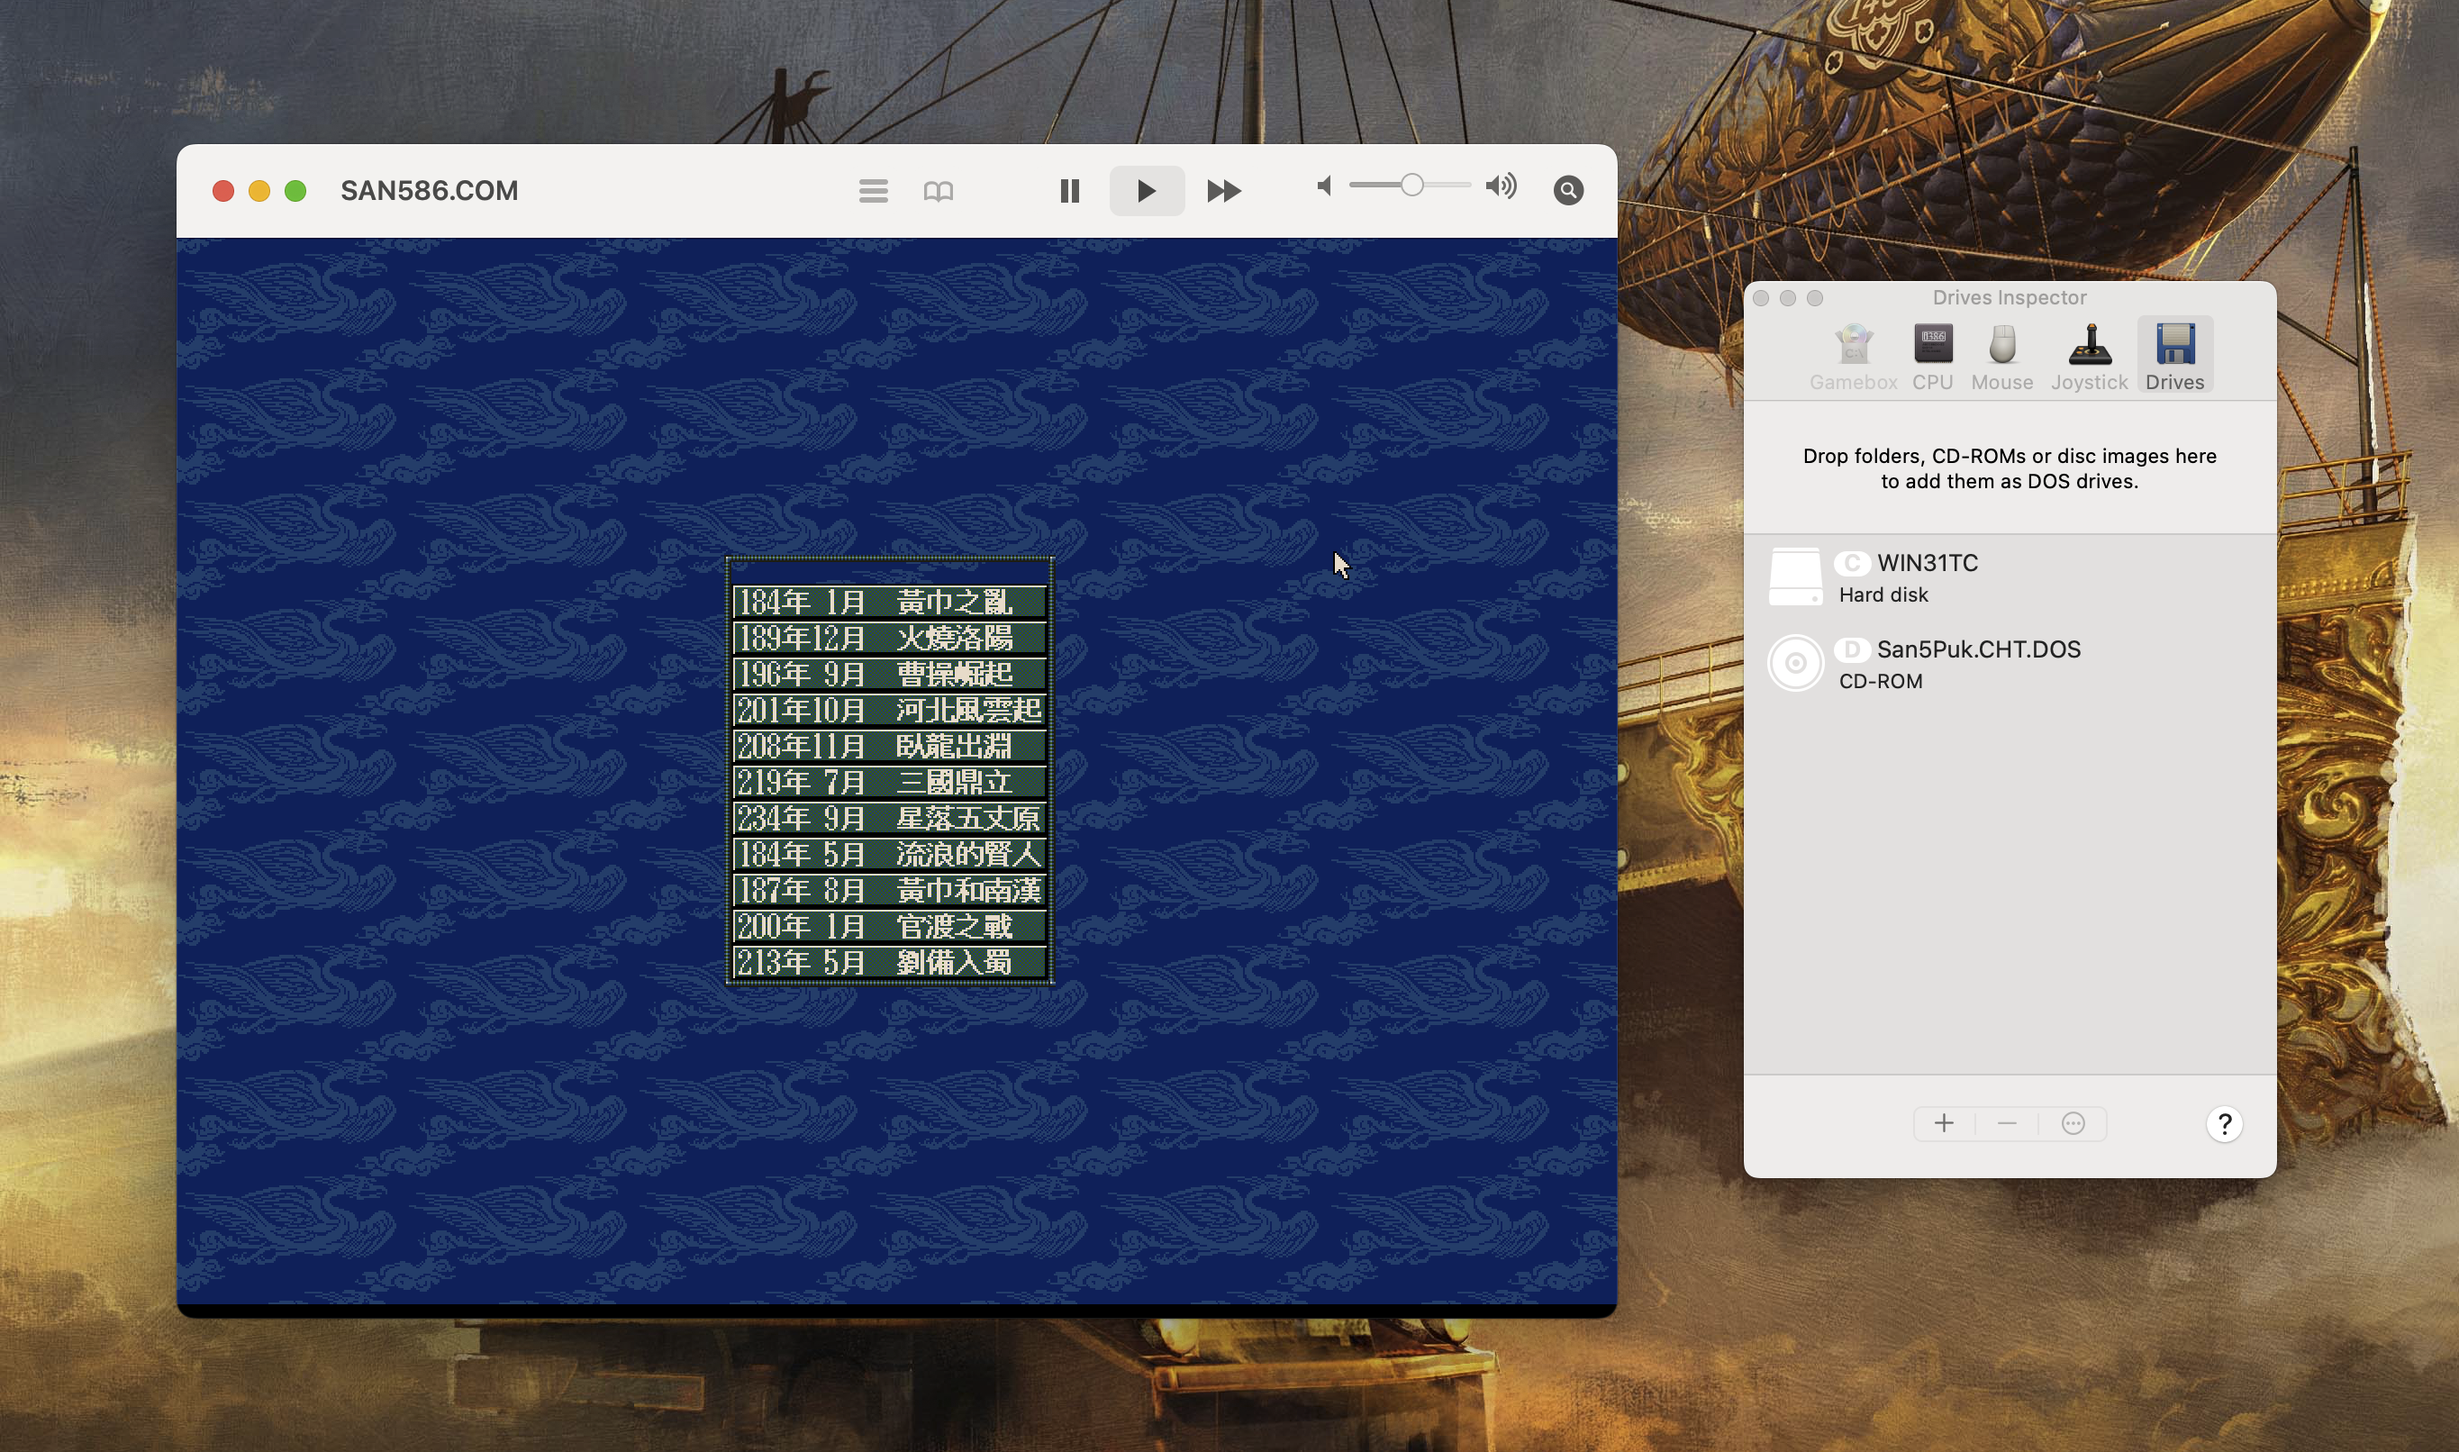Viewport: 2459px width, 1452px height.
Task: Select the Drives inspector tab
Action: tap(2173, 357)
